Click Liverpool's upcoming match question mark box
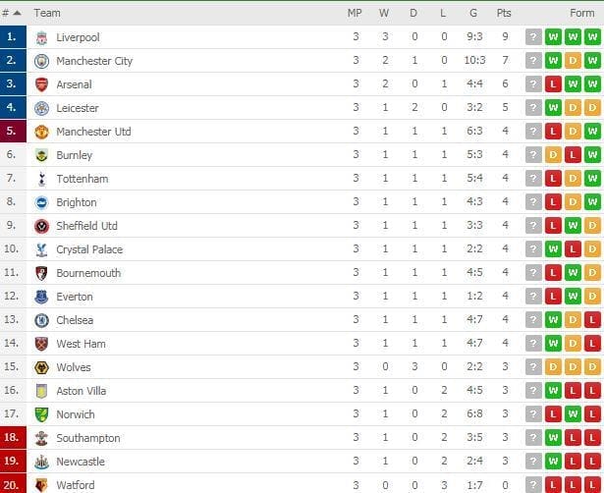 click(x=533, y=37)
